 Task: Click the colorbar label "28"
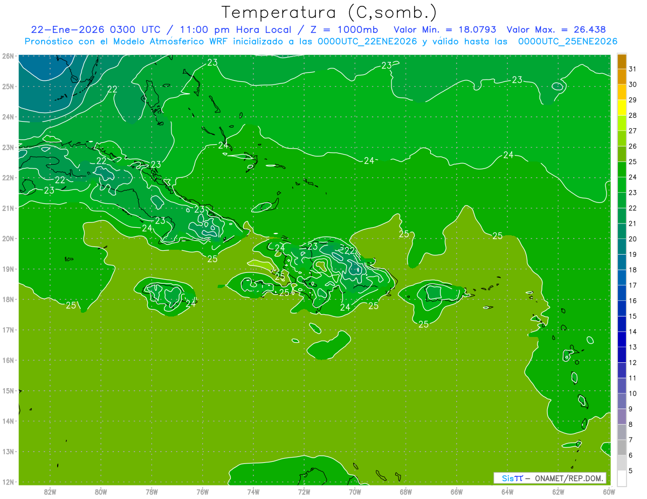point(632,115)
